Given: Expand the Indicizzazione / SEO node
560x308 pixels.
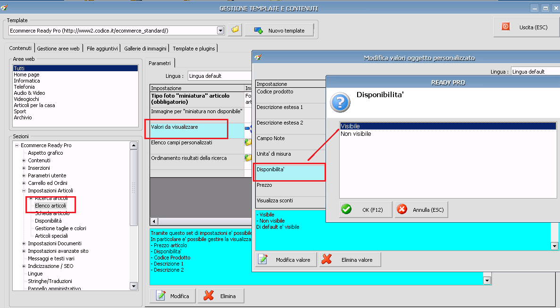Looking at the screenshot, I should (x=24, y=266).
